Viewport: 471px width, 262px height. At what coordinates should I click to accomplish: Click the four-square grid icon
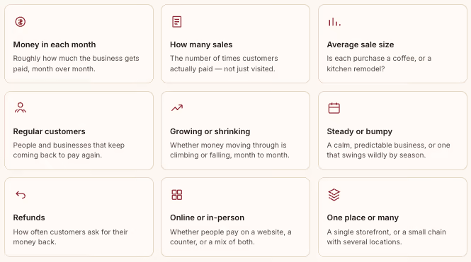pos(177,195)
